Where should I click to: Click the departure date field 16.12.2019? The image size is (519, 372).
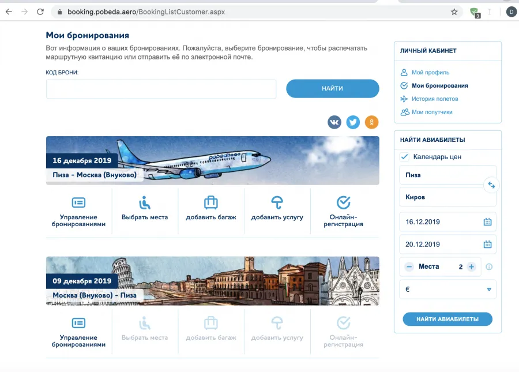pos(447,221)
